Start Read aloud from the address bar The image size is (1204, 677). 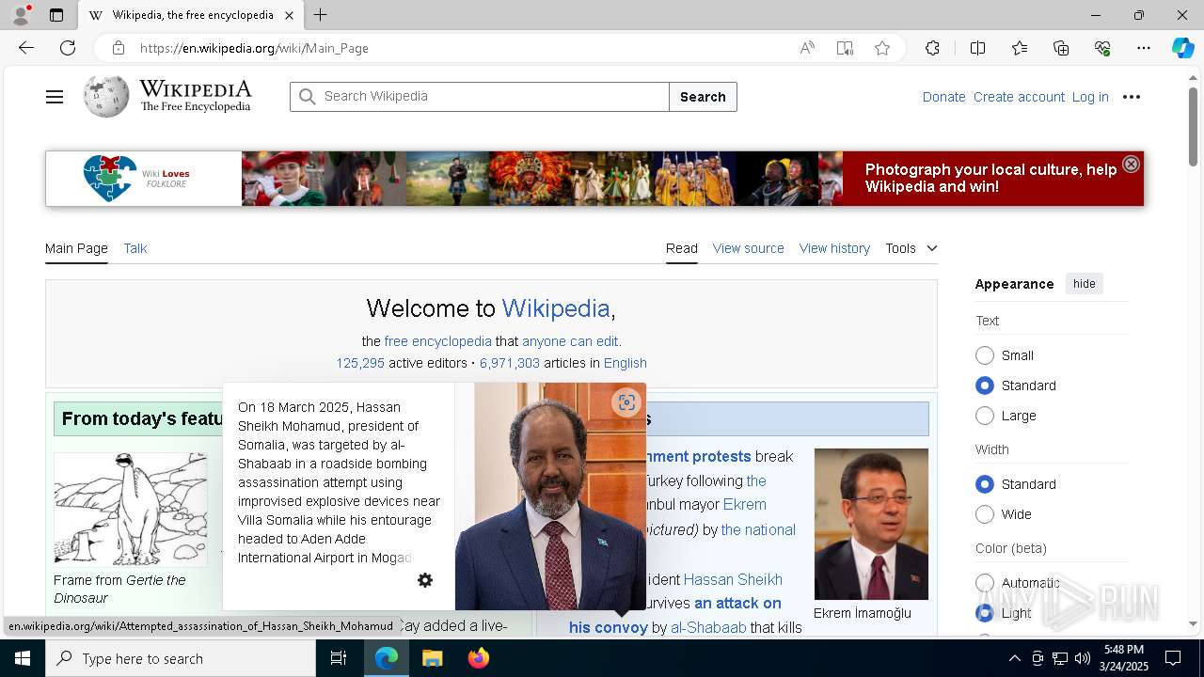[x=807, y=48]
